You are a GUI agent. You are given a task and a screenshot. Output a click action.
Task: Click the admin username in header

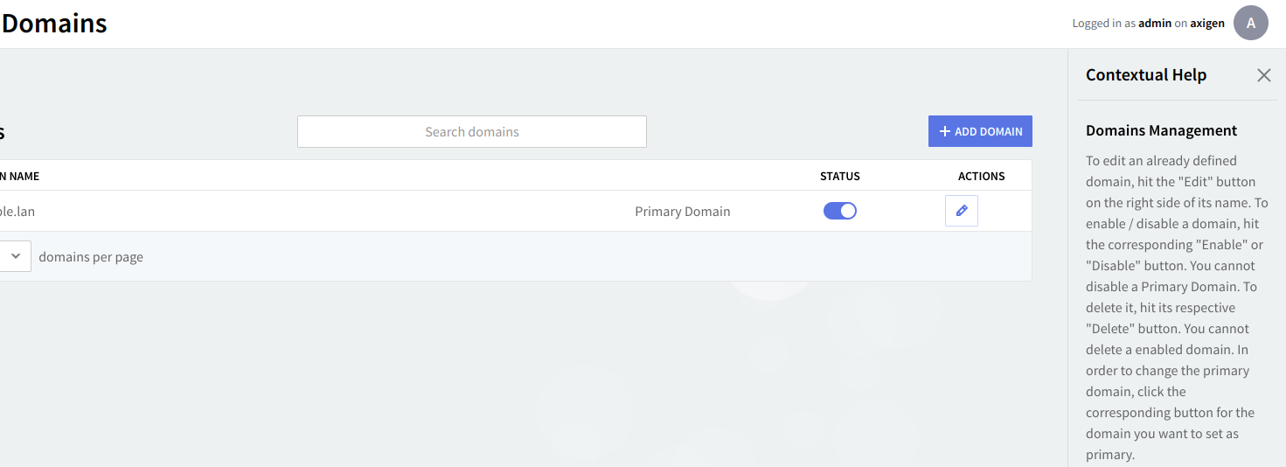[x=1154, y=24]
